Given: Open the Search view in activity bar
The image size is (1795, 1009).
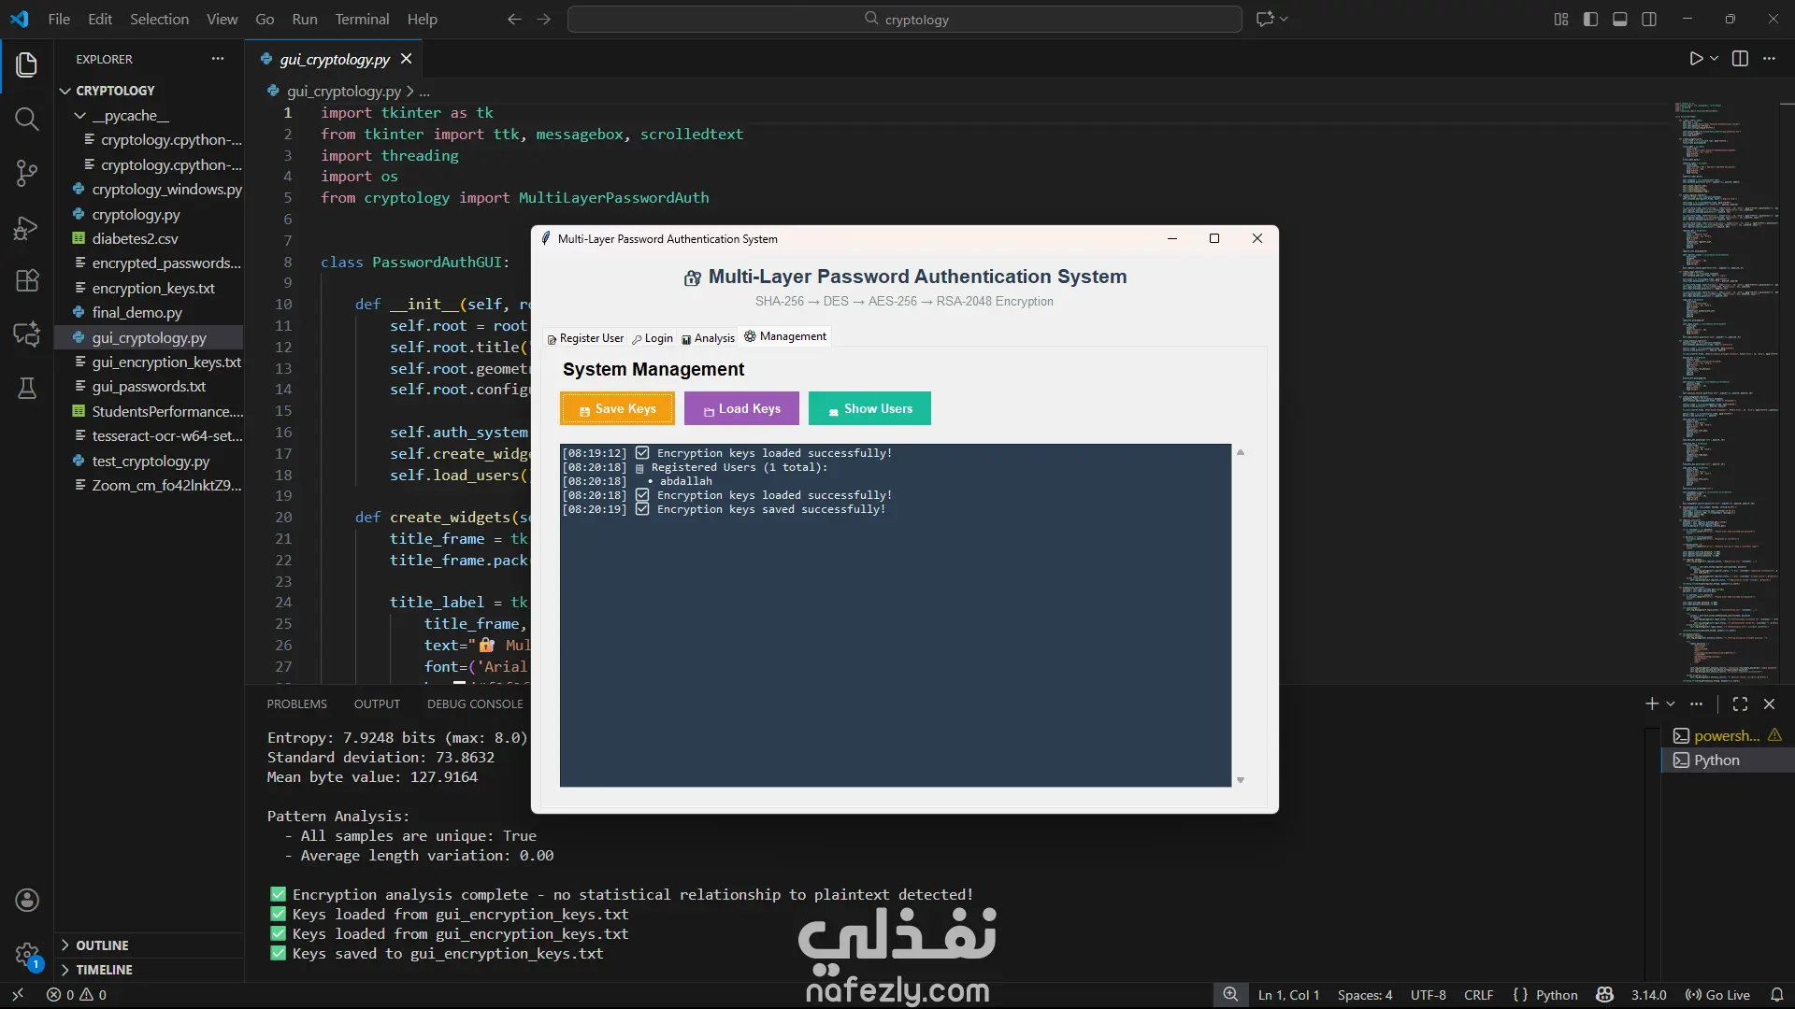Looking at the screenshot, I should (x=26, y=119).
